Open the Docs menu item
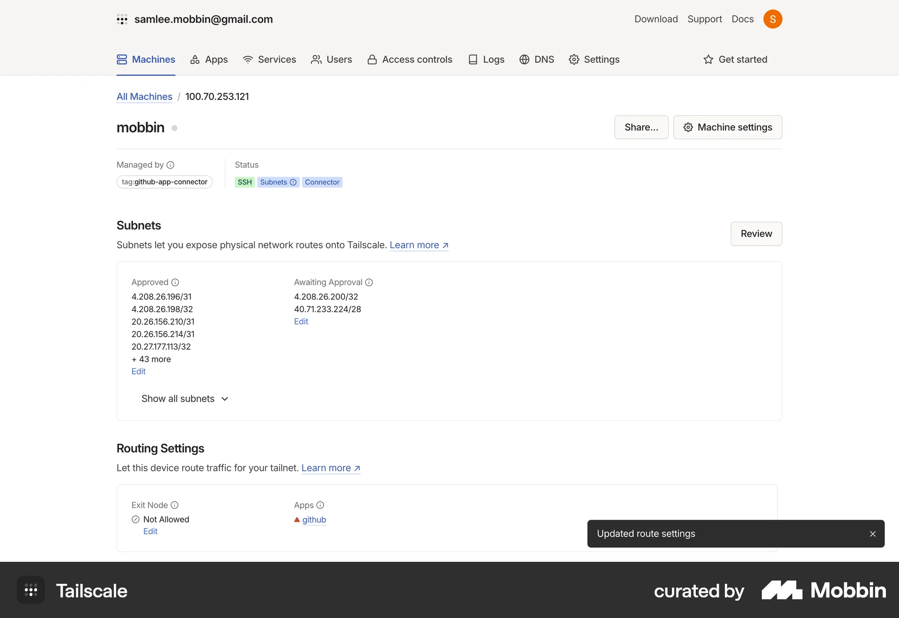 (x=742, y=19)
